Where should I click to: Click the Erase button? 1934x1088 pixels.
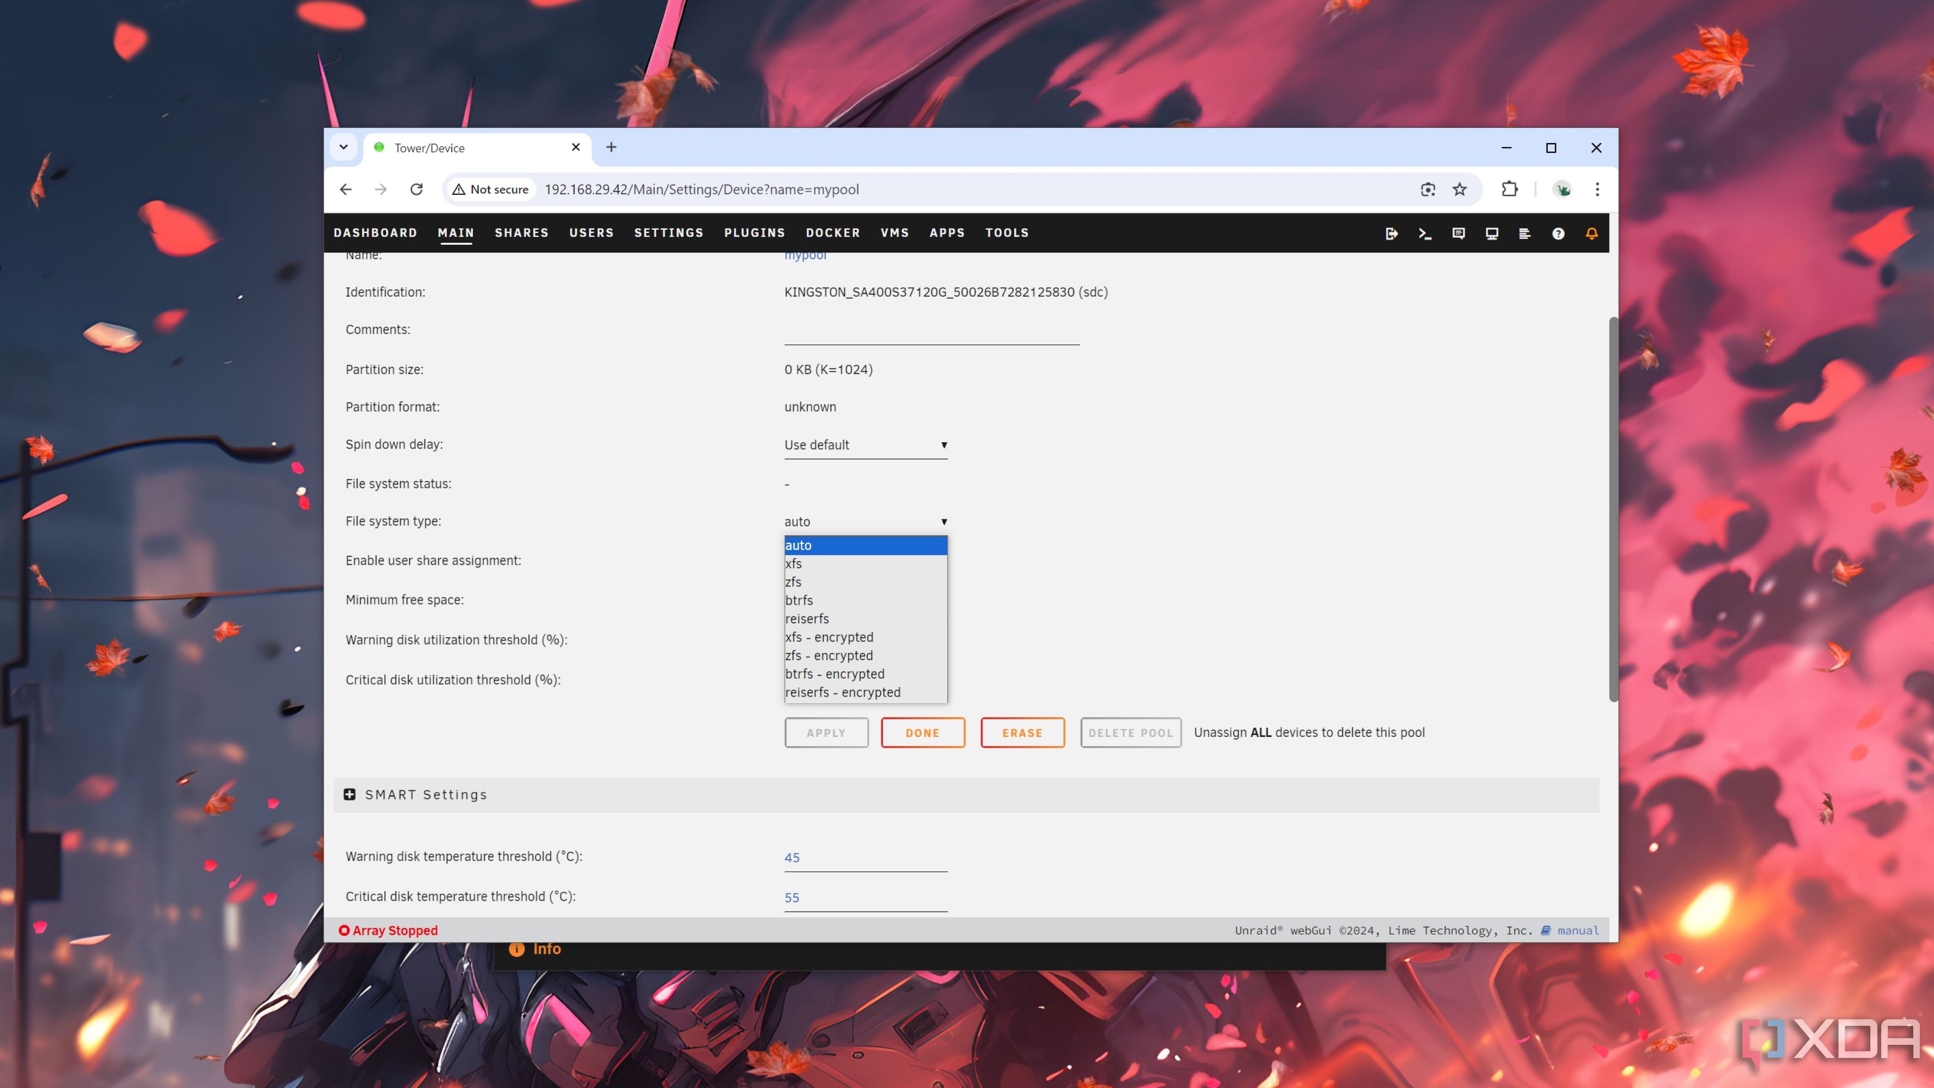pos(1022,733)
